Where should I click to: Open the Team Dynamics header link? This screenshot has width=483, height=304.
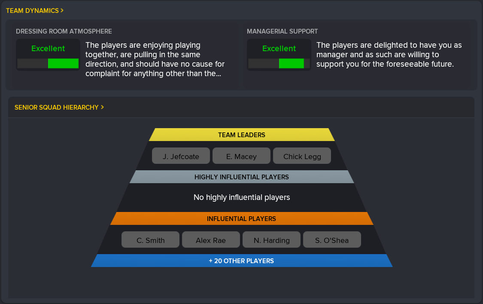click(x=35, y=10)
